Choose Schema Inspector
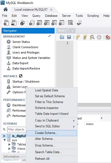Viewport: 111px width, 163px height. pyautogui.click(x=52, y=108)
